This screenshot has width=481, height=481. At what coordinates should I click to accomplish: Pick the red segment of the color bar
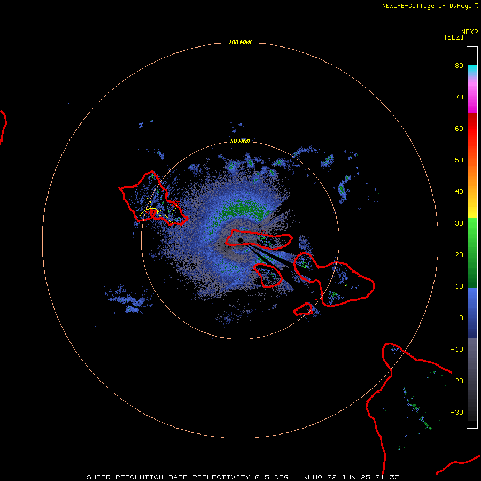[472, 129]
